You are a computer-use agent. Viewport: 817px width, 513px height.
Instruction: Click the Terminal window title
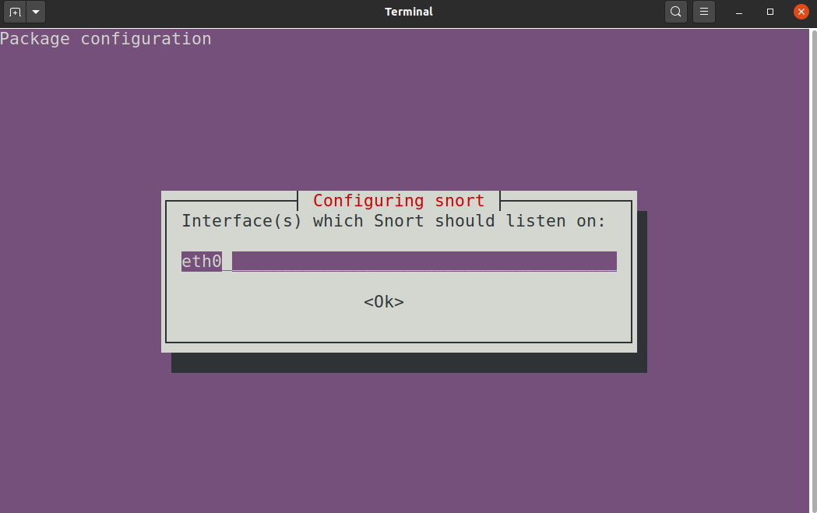(408, 12)
